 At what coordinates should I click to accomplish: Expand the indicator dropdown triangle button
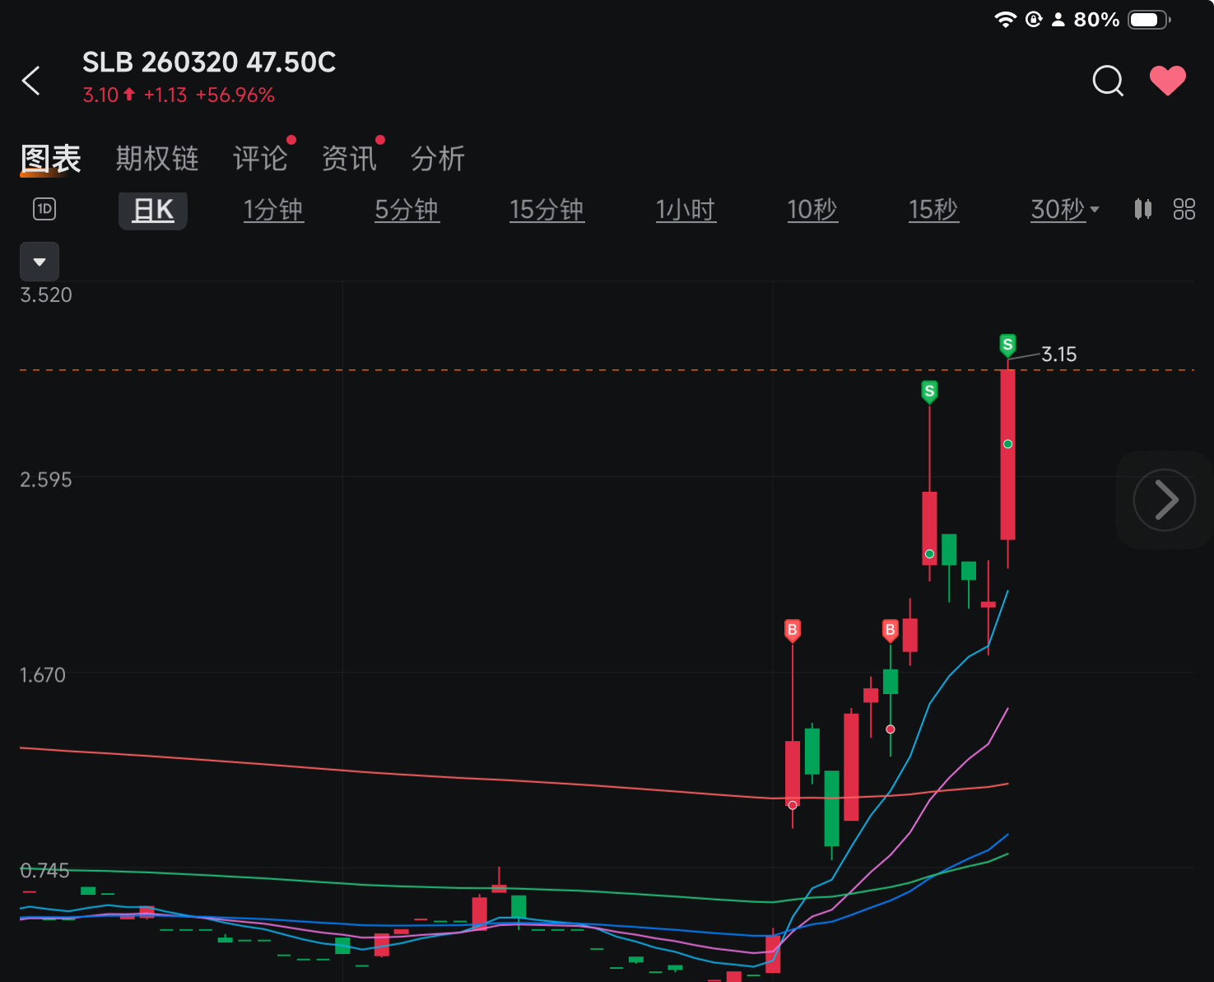(x=40, y=262)
